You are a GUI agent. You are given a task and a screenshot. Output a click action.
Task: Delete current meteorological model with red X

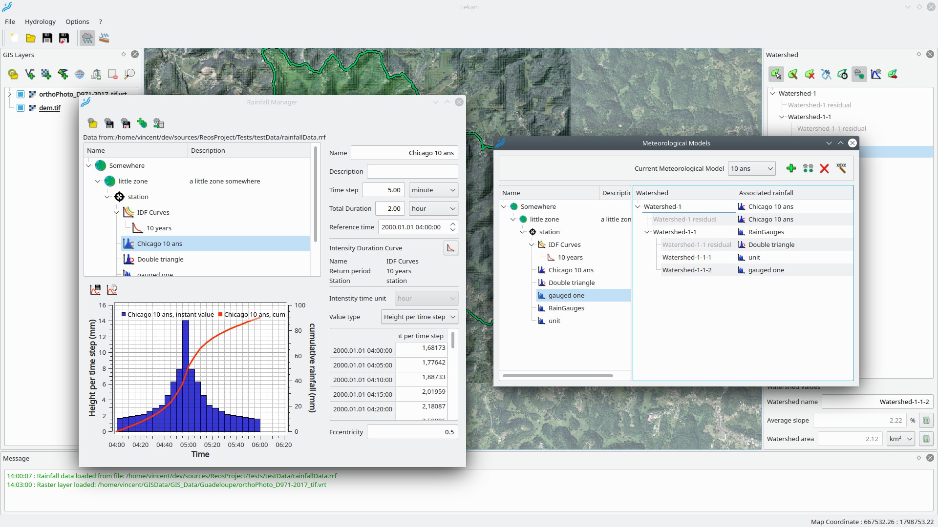pyautogui.click(x=824, y=168)
